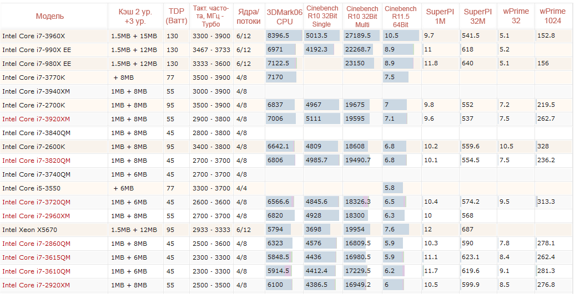Sort by SuperPI 32M column header
Screen dimensions: 575x294
coord(477,17)
